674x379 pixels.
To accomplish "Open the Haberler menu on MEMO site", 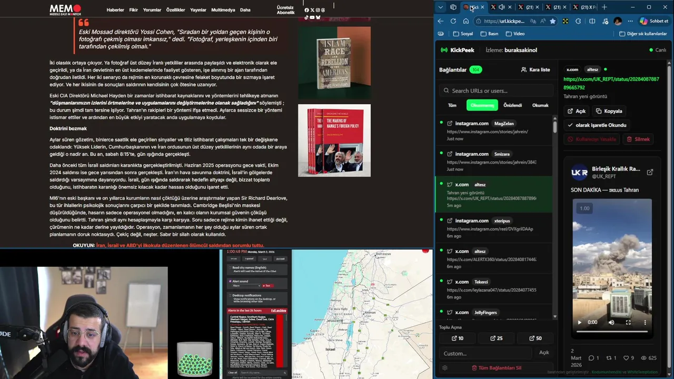I will 115,10.
